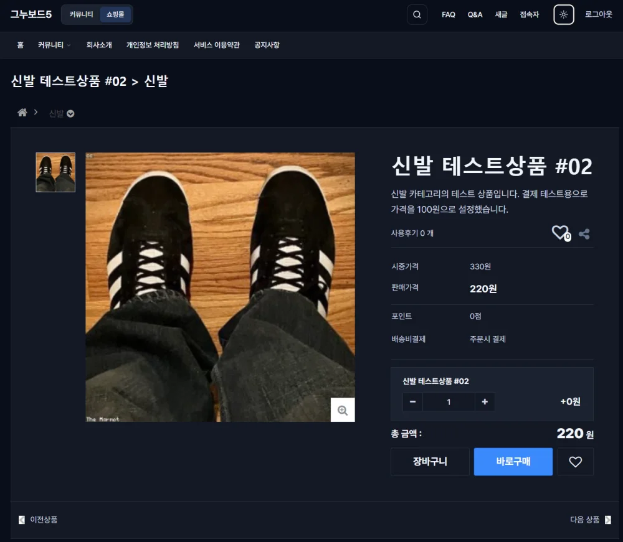This screenshot has width=623, height=542.
Task: Share the product via share icon
Action: pyautogui.click(x=584, y=234)
